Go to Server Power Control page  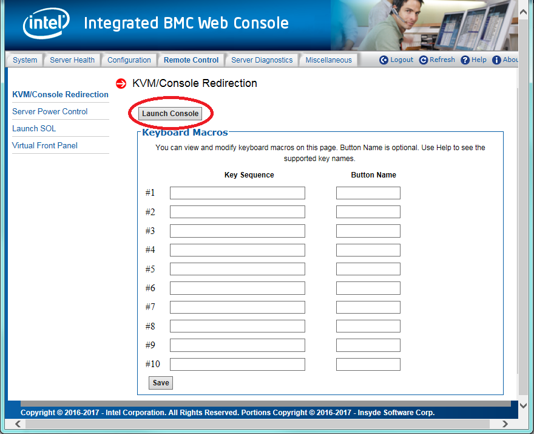pos(50,112)
